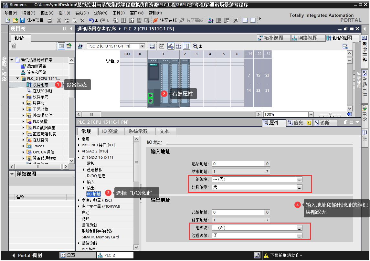Open the 项目(P) menu

tap(11, 13)
